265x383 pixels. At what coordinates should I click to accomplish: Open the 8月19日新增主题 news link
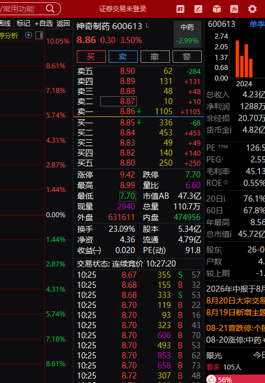click(x=235, y=312)
